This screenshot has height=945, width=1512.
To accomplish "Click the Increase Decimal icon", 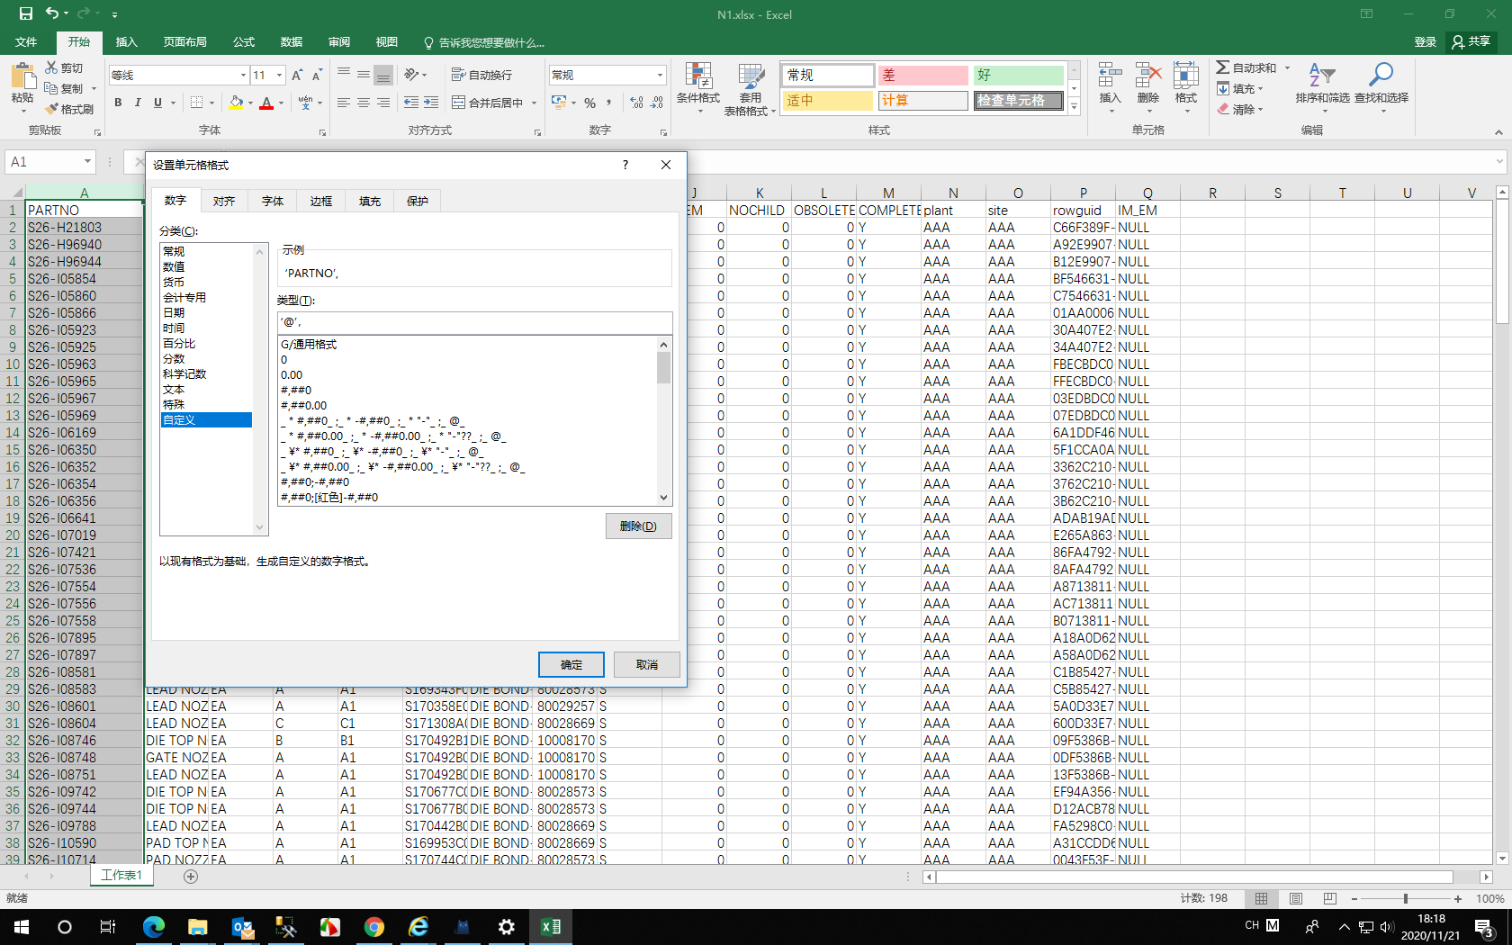I will pos(637,103).
